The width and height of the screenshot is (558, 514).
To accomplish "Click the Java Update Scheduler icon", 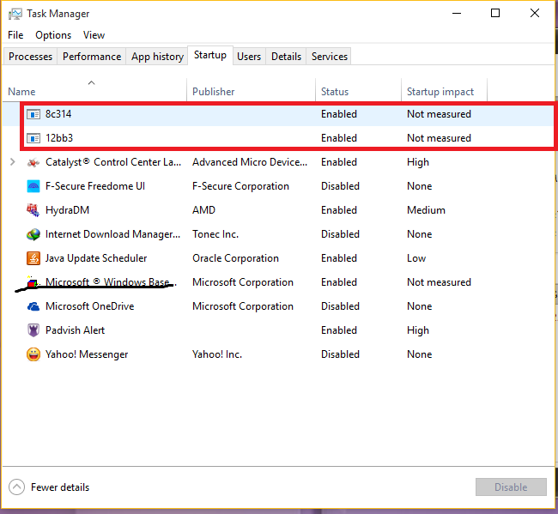I will [x=33, y=258].
